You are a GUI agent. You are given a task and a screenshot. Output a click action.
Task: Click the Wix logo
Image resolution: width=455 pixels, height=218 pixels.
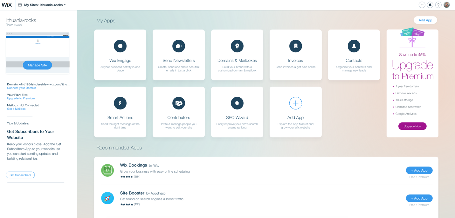pyautogui.click(x=7, y=5)
